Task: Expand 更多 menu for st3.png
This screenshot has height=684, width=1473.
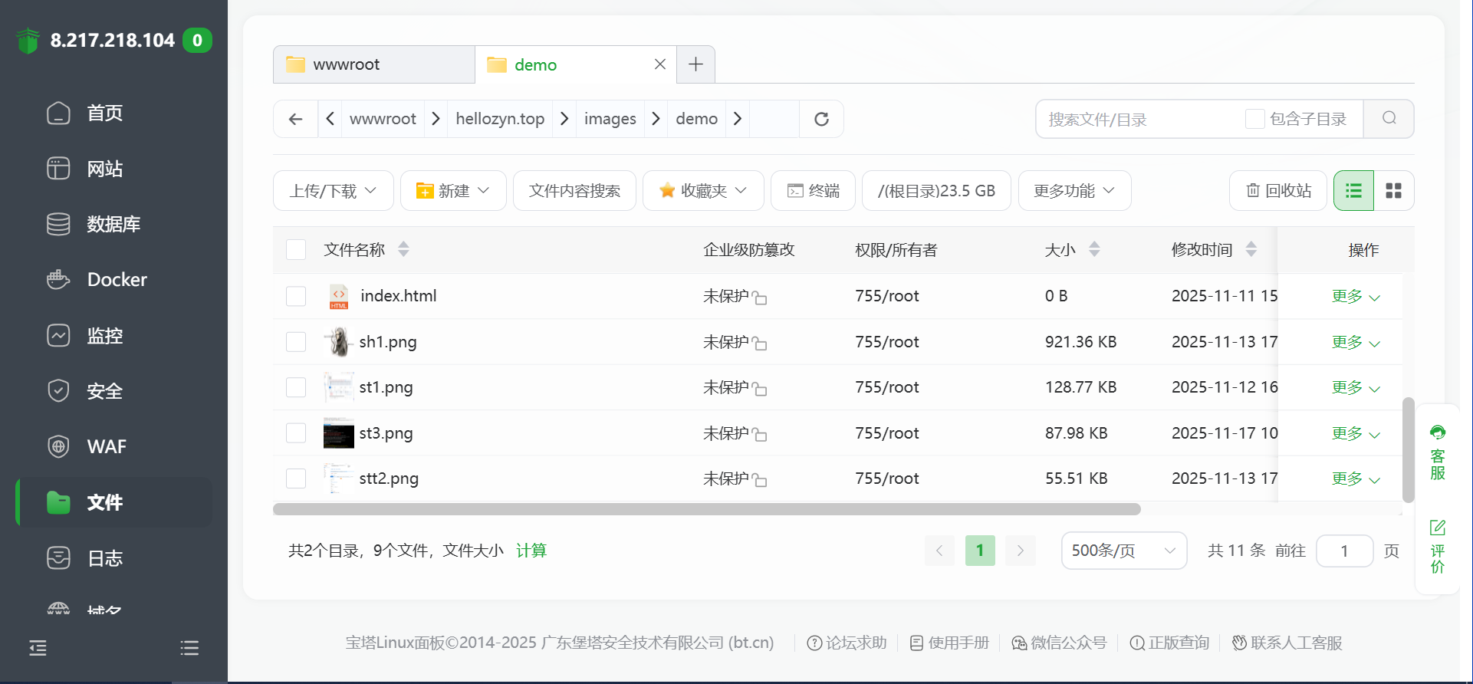Action: 1355,433
